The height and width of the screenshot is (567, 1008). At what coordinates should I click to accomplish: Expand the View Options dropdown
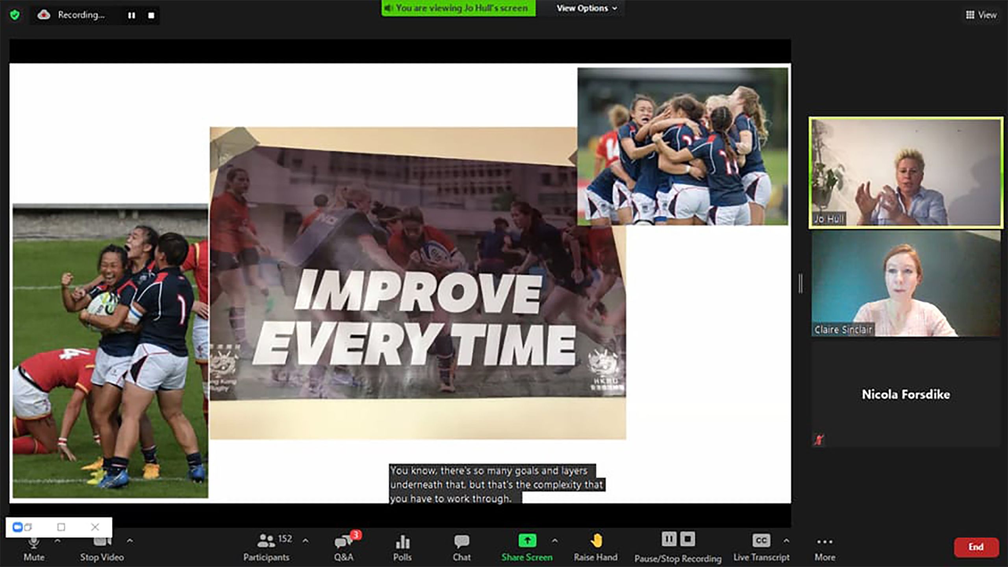[586, 8]
